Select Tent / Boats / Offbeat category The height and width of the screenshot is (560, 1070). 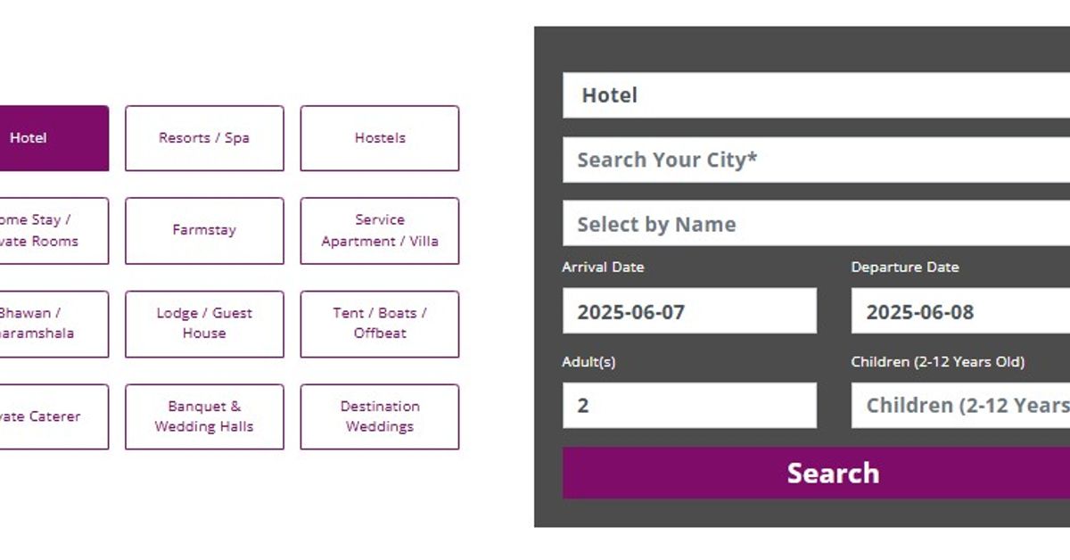[380, 324]
